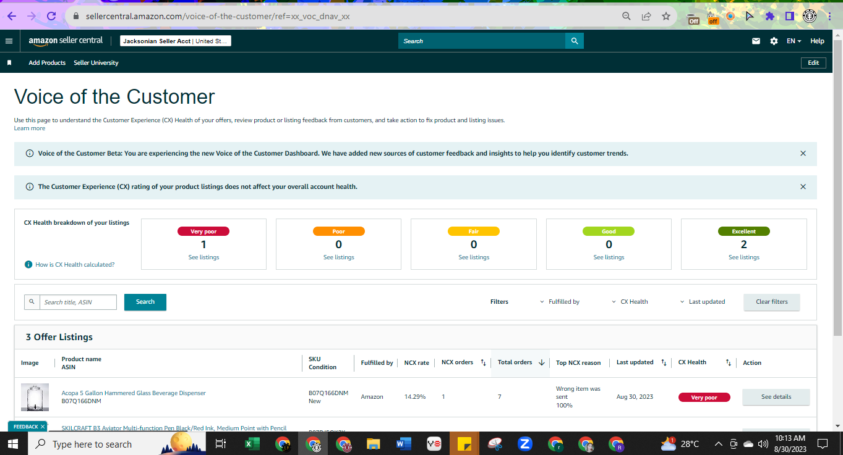Click the bookmark flag icon beside Add Products

click(9, 63)
